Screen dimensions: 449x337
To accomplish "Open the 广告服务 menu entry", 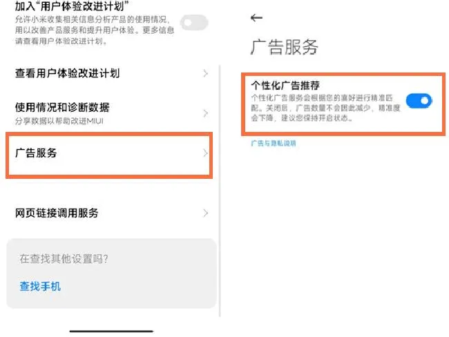I will coord(109,155).
